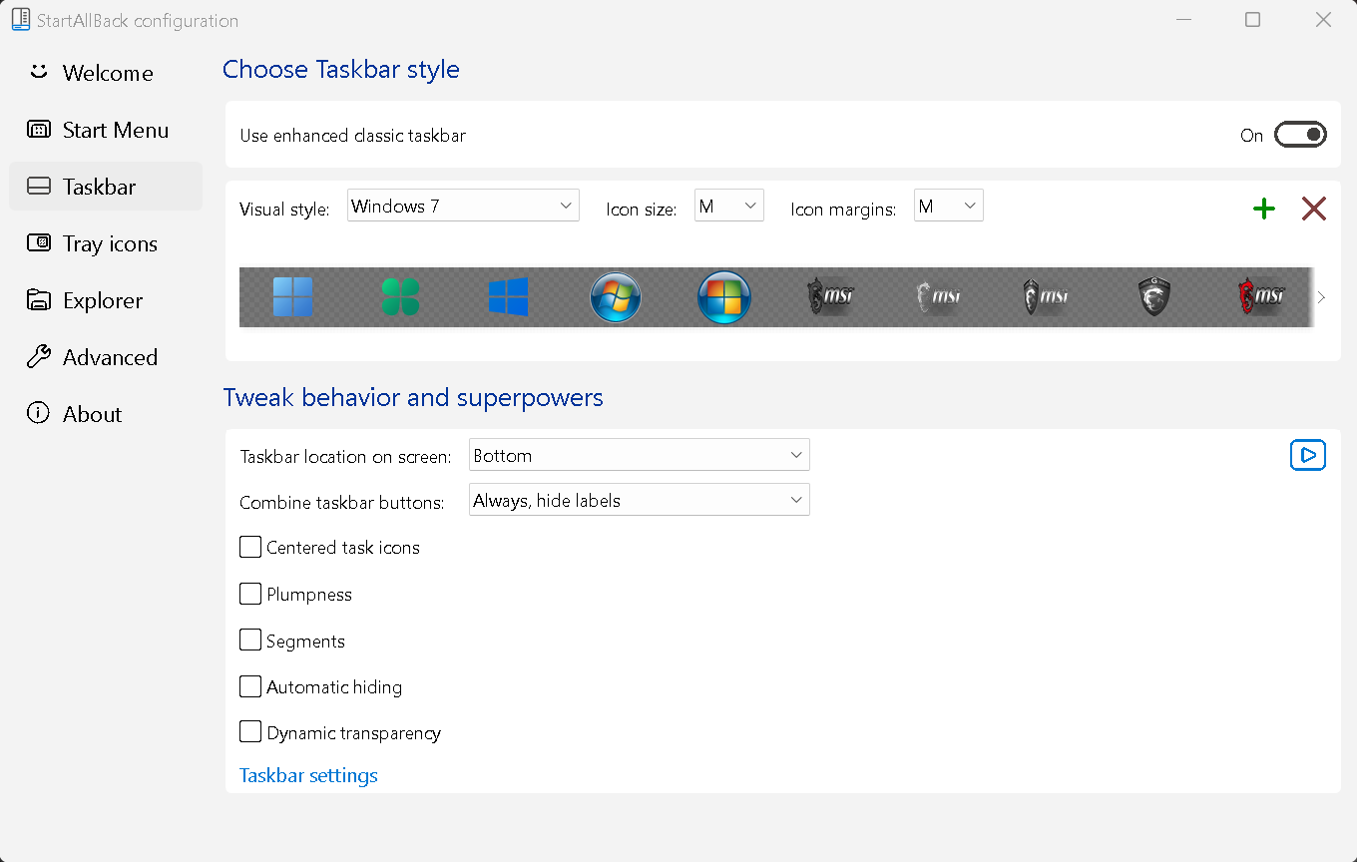
Task: Show the About page
Action: coord(106,414)
